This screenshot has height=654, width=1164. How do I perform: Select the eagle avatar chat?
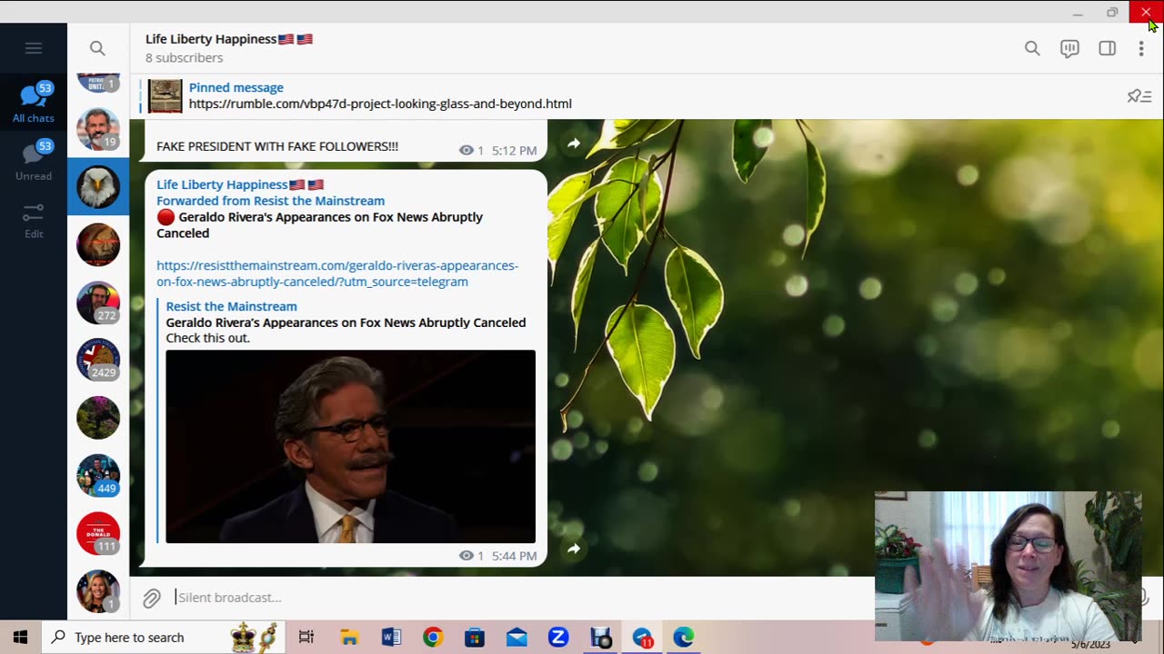click(x=98, y=186)
